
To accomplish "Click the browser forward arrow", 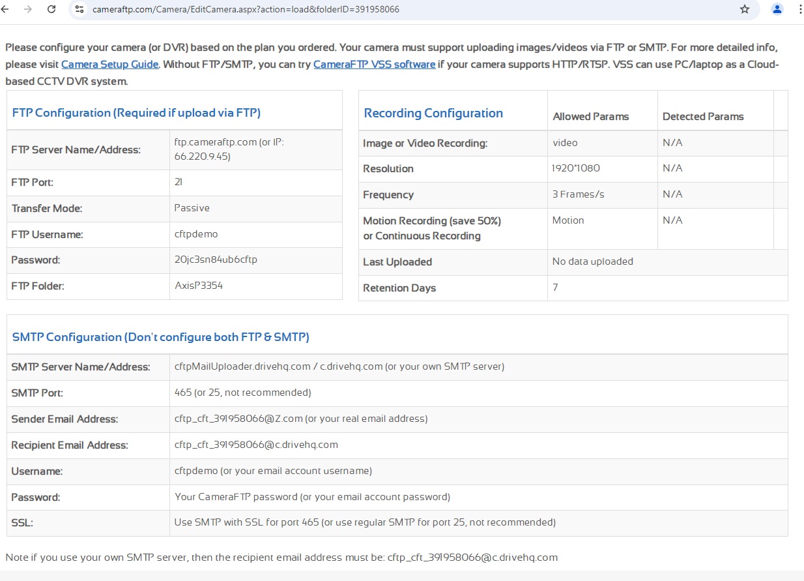I will 28,10.
